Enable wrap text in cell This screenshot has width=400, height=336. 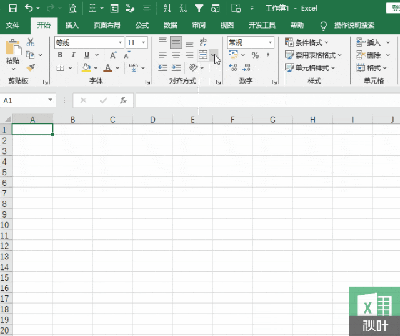coord(203,42)
